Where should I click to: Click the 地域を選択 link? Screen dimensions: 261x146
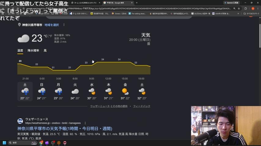click(52, 25)
